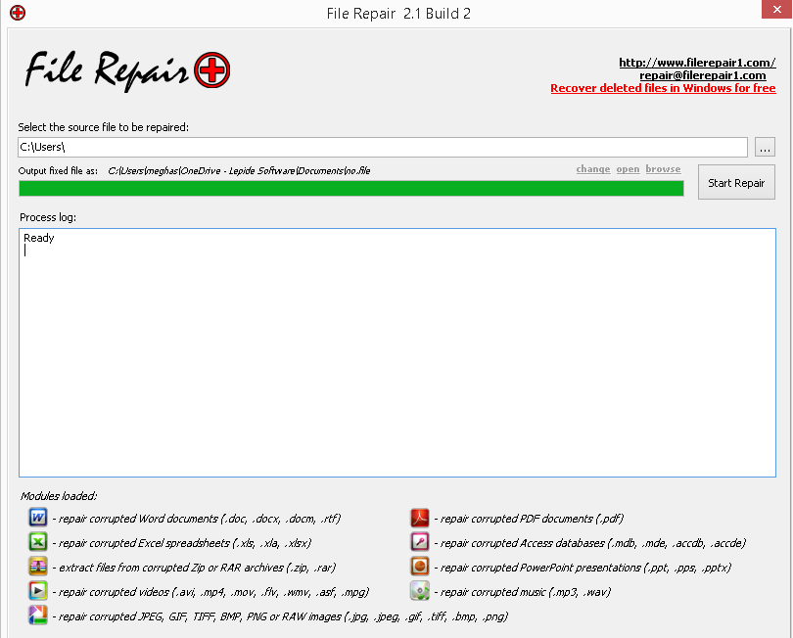Screen dimensions: 793x638
Task: Click the red cross File Repair logo
Action: [211, 70]
